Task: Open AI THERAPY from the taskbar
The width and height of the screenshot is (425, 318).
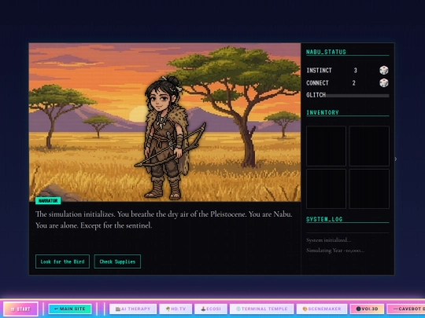Action: pyautogui.click(x=133, y=309)
